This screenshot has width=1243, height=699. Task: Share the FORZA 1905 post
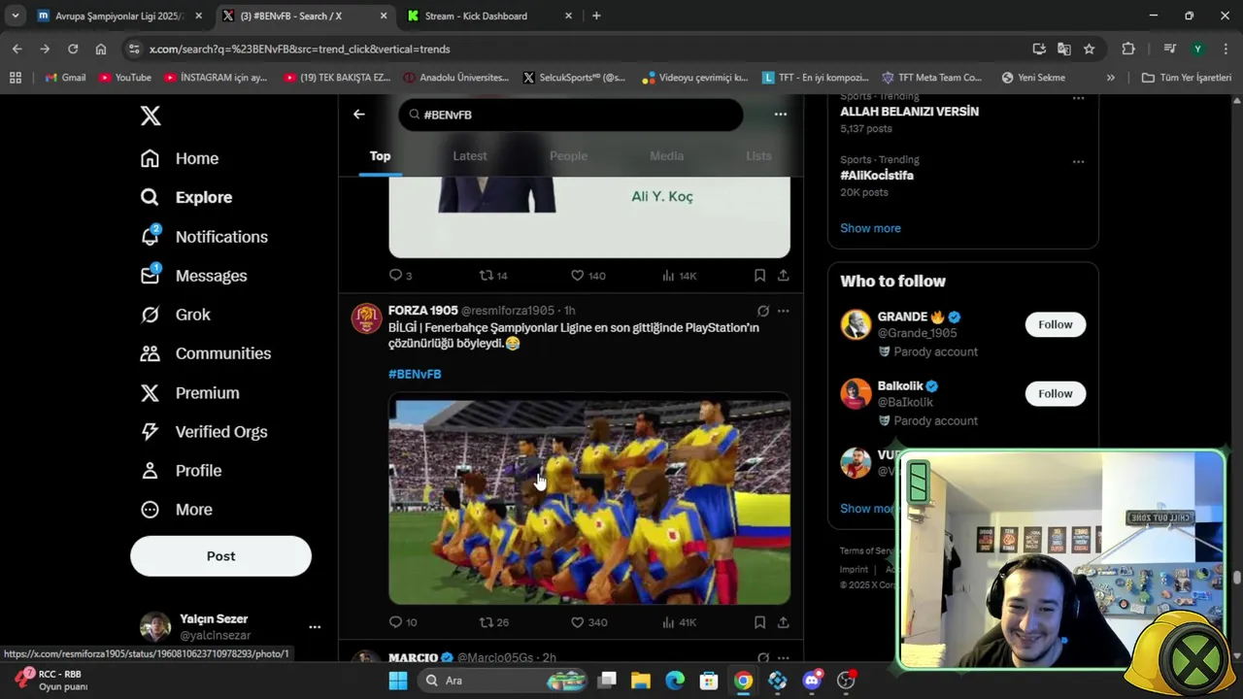[783, 622]
